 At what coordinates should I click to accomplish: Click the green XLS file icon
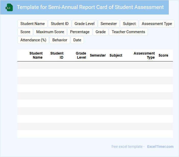[x=9, y=7]
